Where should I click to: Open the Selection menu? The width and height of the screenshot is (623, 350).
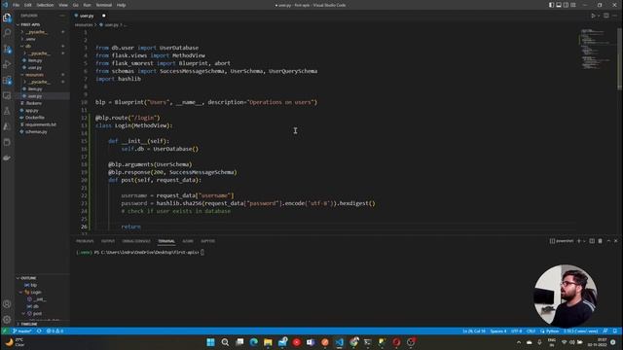pos(45,5)
